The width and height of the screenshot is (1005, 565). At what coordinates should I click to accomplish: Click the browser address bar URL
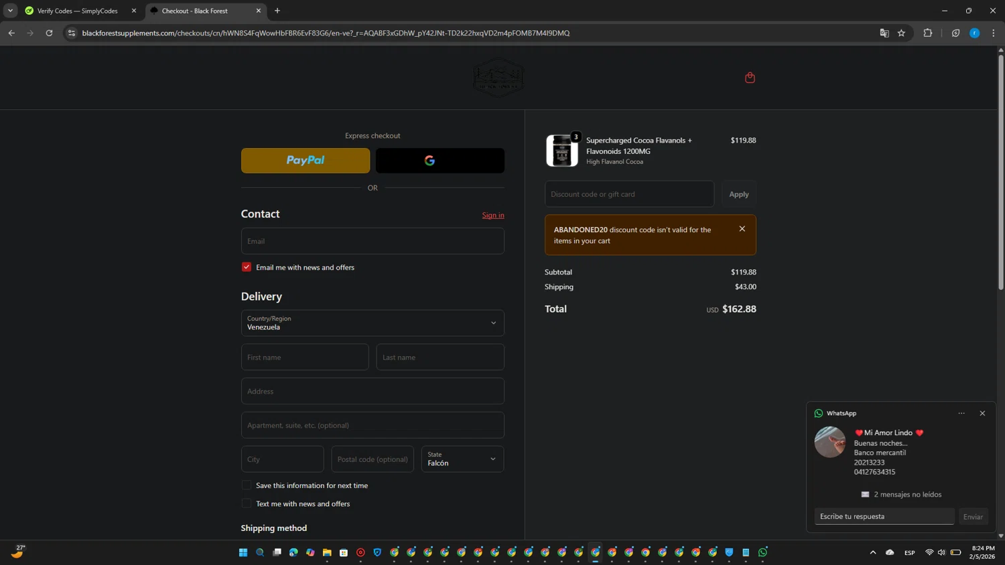point(326,33)
